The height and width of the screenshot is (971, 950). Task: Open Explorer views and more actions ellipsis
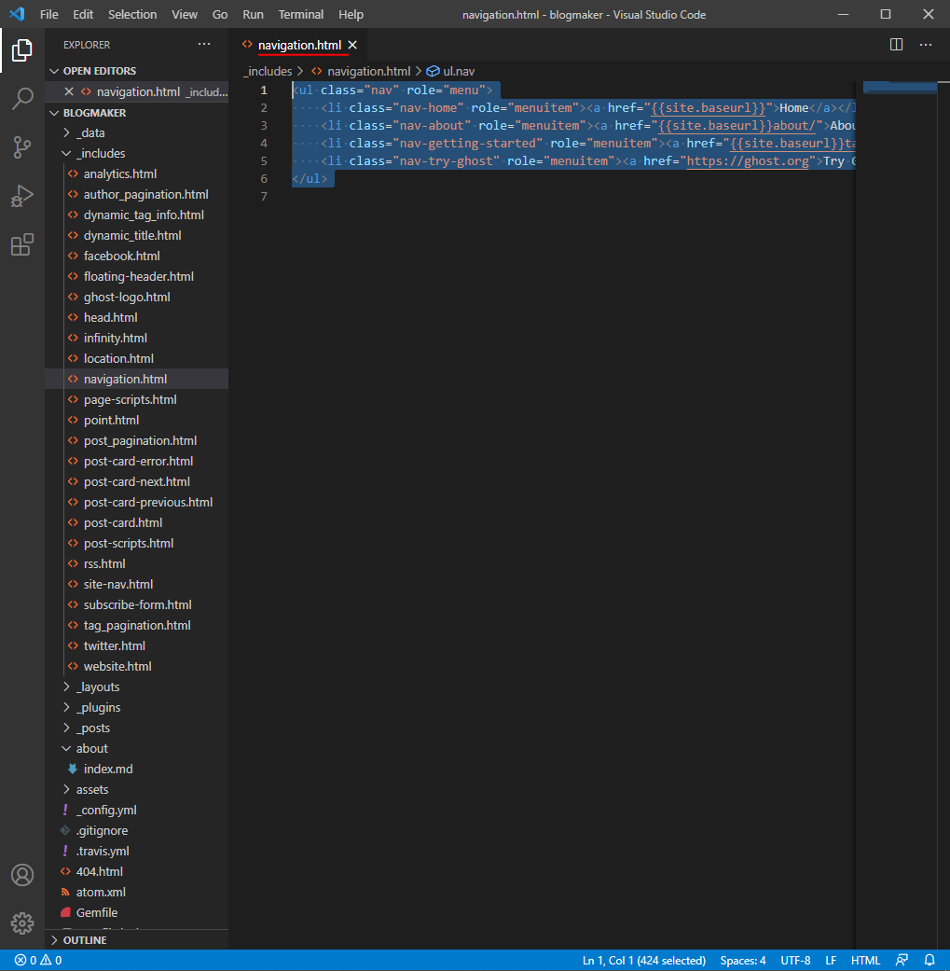tap(204, 45)
